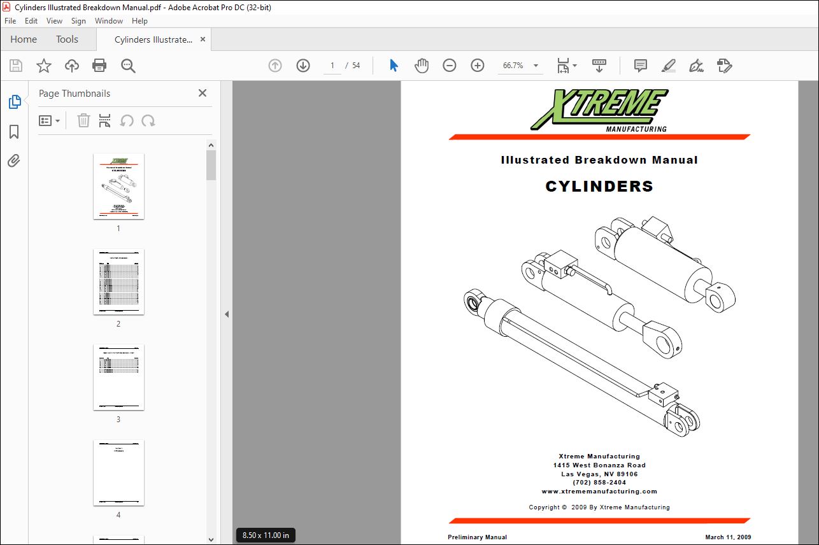This screenshot has height=545, width=819.
Task: Activate the Selection arrow tool
Action: click(x=394, y=66)
